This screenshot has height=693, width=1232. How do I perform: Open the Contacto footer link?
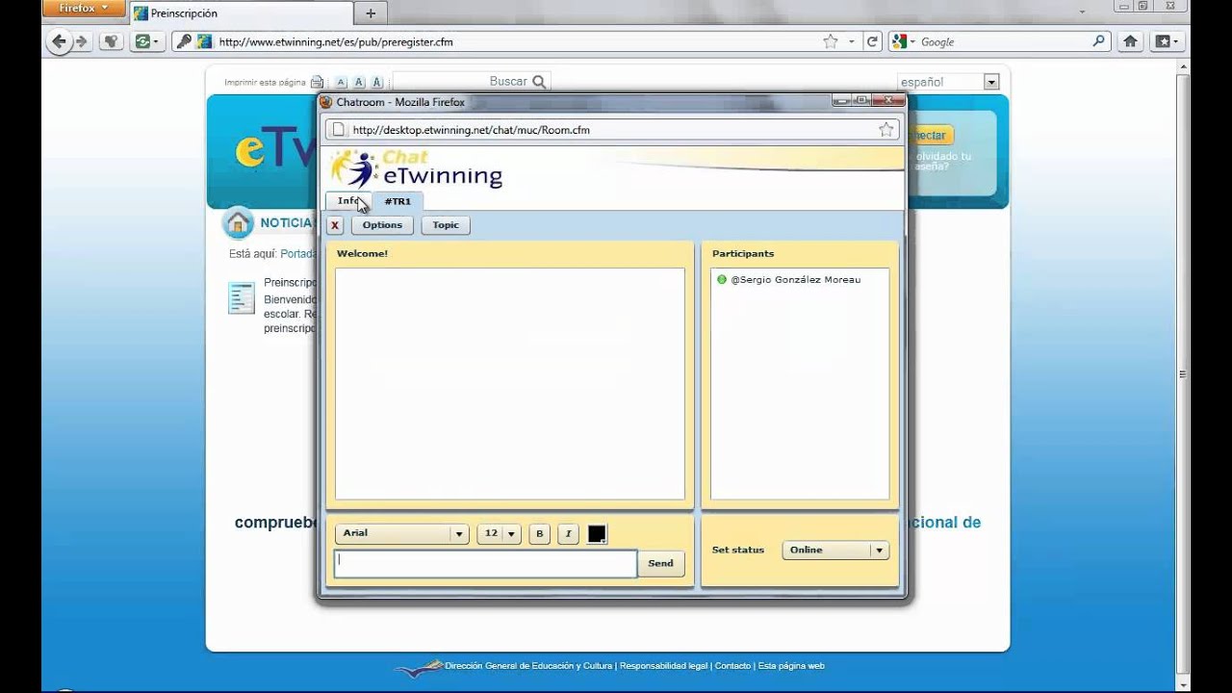click(732, 666)
